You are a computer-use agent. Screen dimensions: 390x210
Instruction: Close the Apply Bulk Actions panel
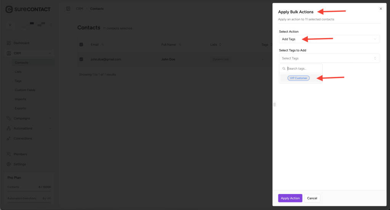pos(381,8)
